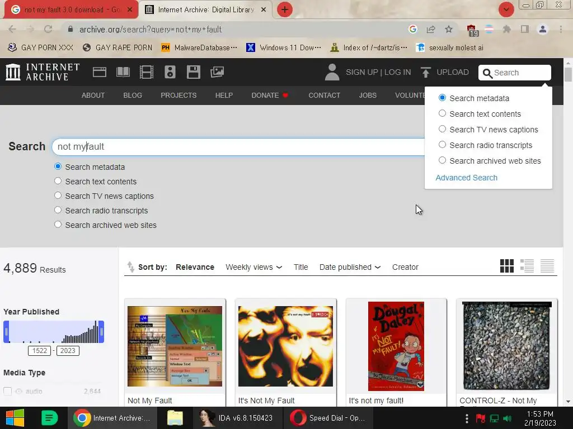573x429 pixels.
Task: Open the Windows Start button
Action: [15, 418]
